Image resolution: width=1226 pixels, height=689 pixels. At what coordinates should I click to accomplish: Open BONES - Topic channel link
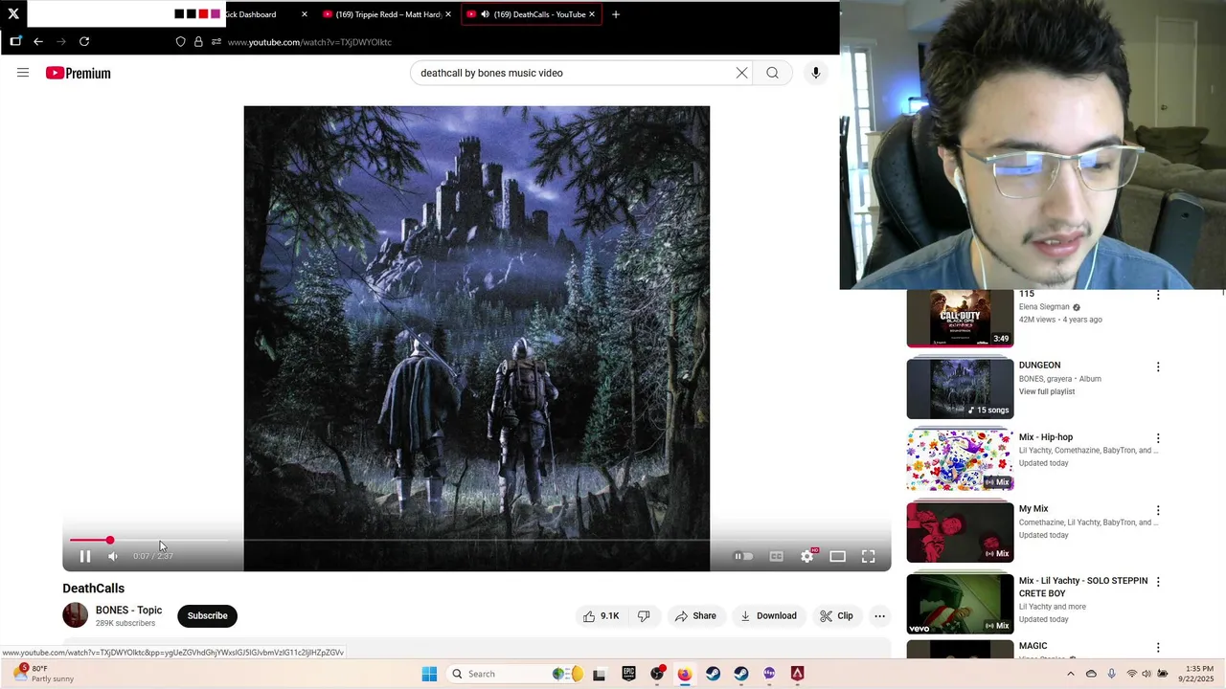click(128, 611)
